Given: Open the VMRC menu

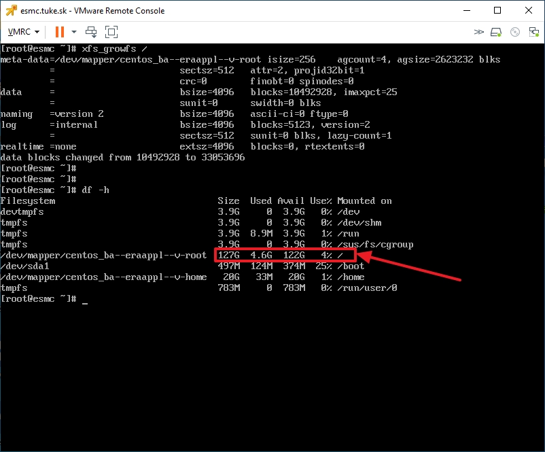Looking at the screenshot, I should 24,32.
